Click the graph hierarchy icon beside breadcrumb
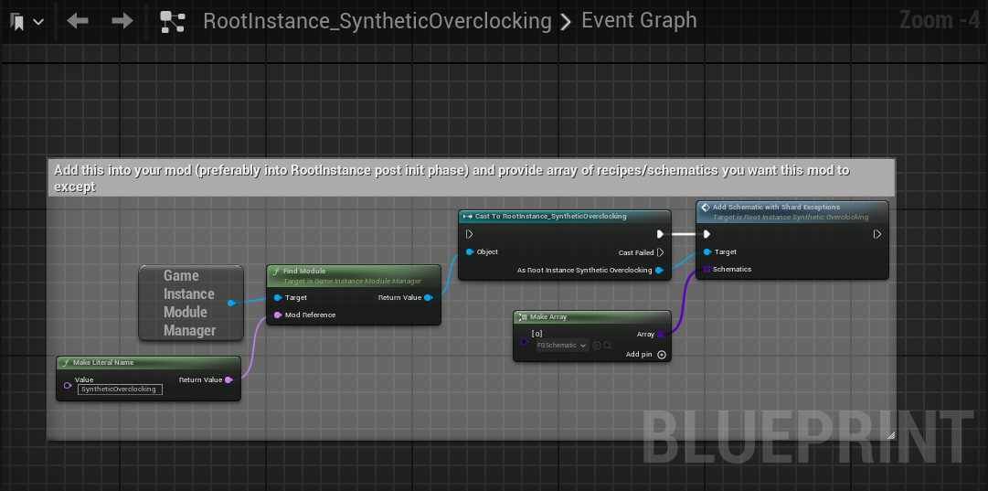 tap(172, 21)
